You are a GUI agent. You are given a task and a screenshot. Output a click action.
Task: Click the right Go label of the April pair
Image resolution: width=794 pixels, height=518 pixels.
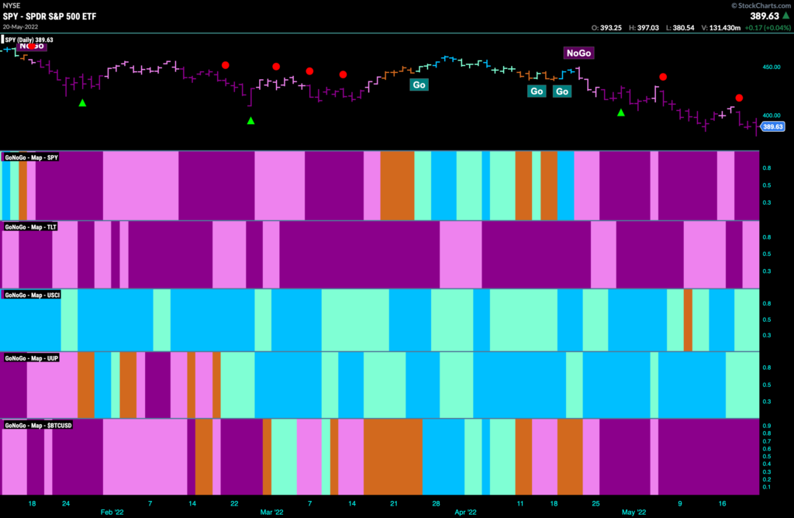coord(561,92)
